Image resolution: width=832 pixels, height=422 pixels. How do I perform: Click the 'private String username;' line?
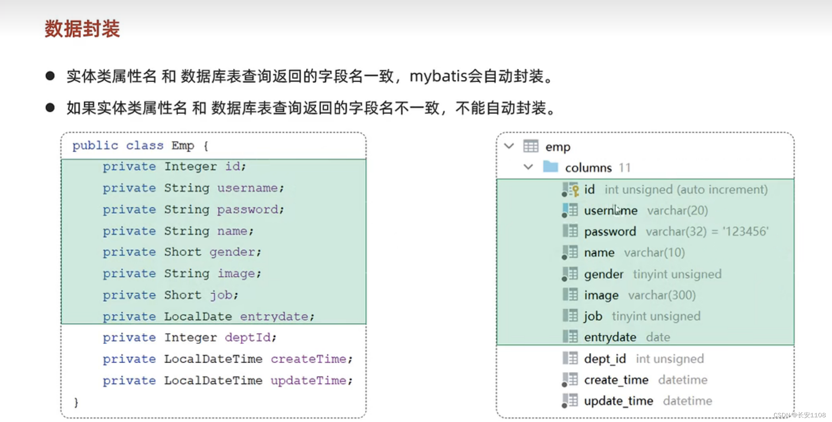(x=194, y=188)
